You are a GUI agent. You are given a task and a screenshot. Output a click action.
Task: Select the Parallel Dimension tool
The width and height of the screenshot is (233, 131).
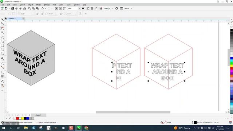[2, 63]
